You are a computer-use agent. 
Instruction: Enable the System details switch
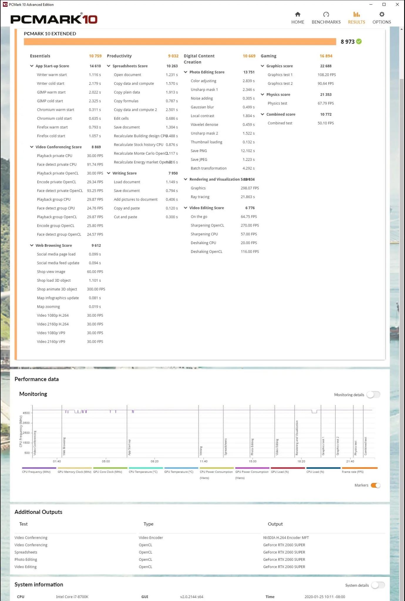click(378, 585)
